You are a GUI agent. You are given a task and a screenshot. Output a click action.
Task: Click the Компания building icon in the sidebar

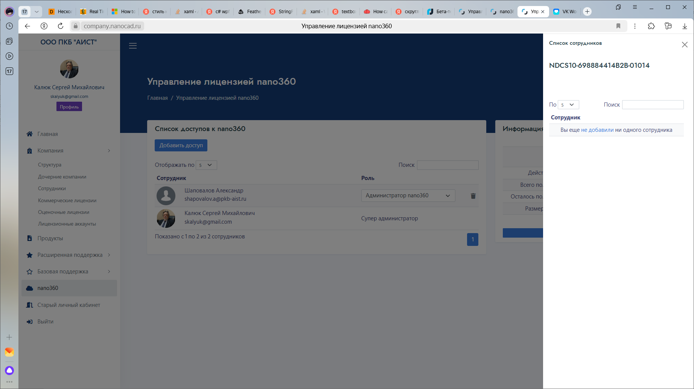pos(30,151)
